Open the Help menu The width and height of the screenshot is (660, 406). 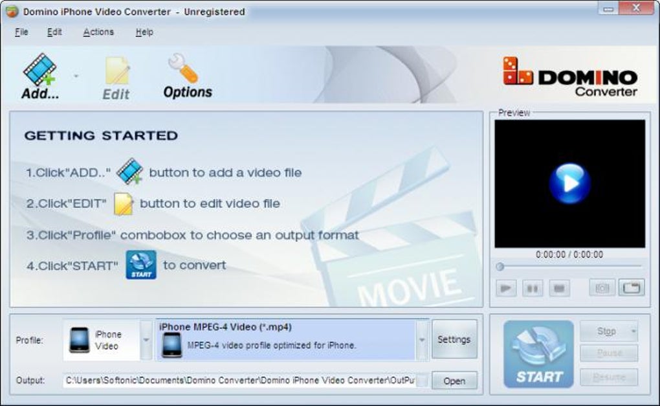coord(144,32)
